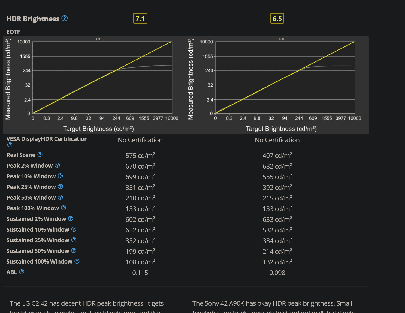Select the 108 cd/m² value
The width and height of the screenshot is (405, 313).
(x=140, y=262)
